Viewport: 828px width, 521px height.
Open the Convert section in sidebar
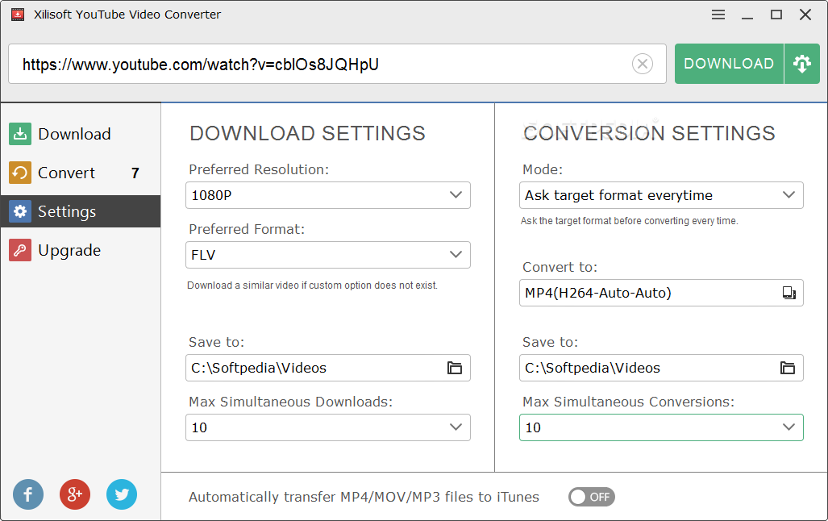tap(81, 173)
